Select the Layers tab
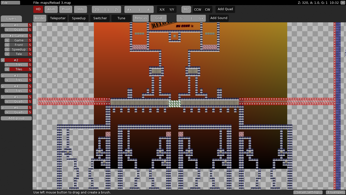The image size is (346, 195). point(11,19)
